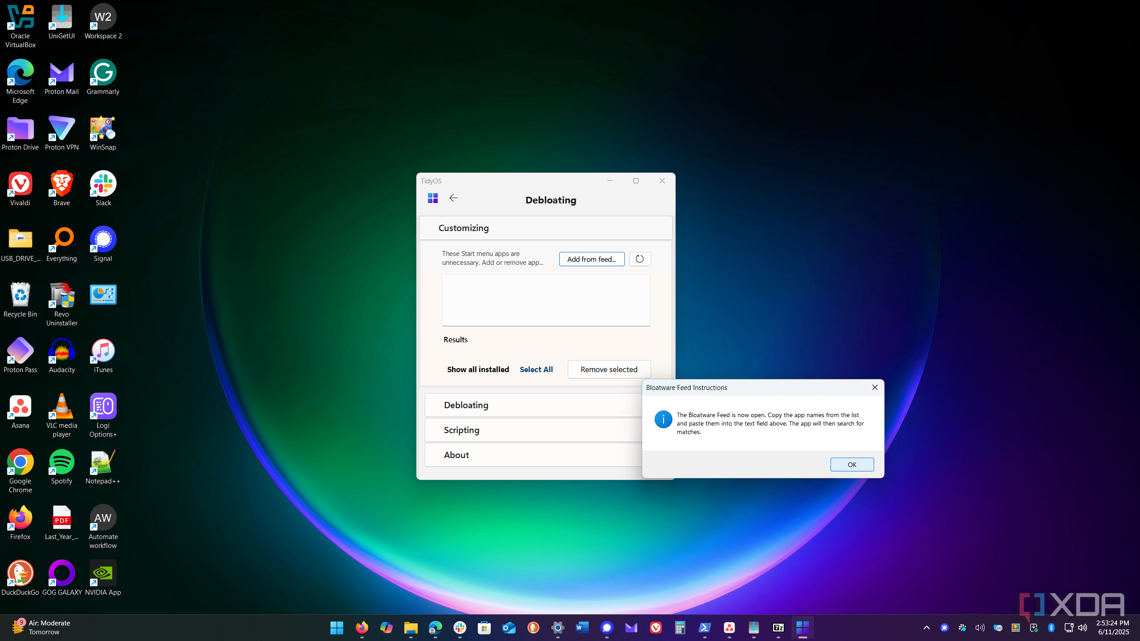Select the Recycle Bin icon
Image resolution: width=1140 pixels, height=641 pixels.
20,300
